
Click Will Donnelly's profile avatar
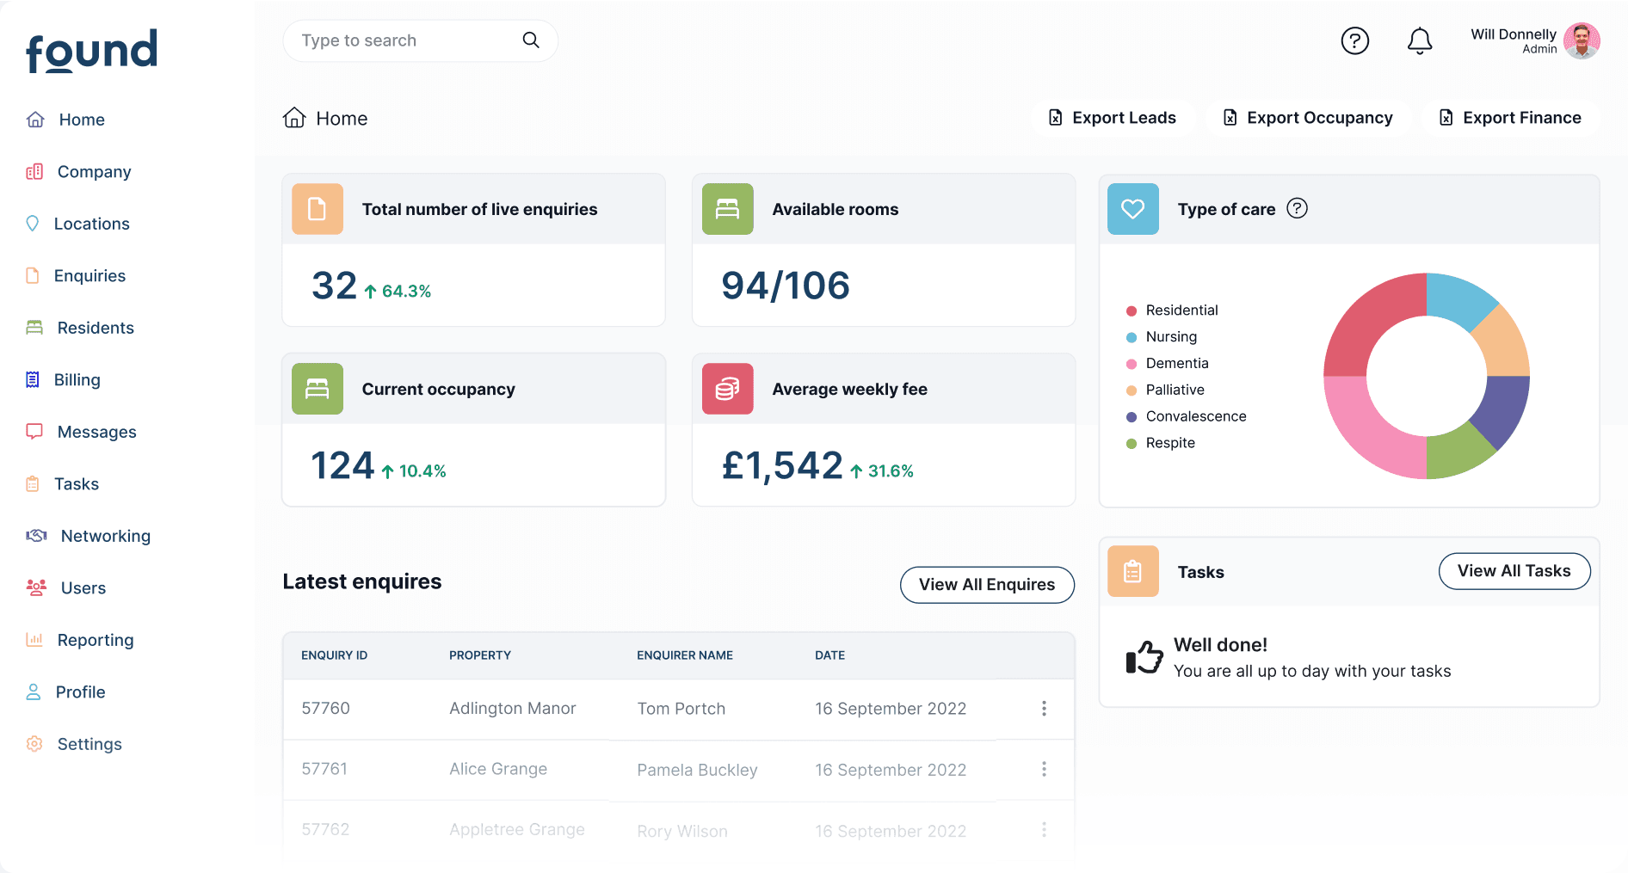[1582, 40]
